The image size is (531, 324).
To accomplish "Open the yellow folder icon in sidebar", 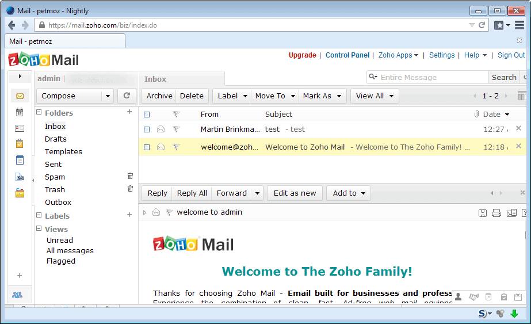I will [20, 193].
